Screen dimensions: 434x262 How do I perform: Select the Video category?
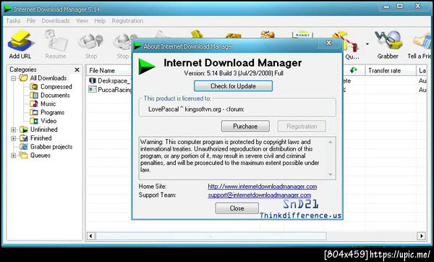(43, 121)
